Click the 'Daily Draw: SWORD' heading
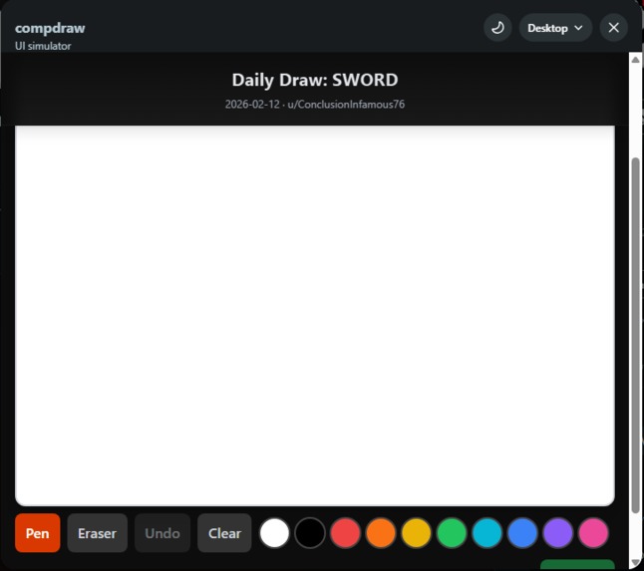644x571 pixels. pos(315,80)
